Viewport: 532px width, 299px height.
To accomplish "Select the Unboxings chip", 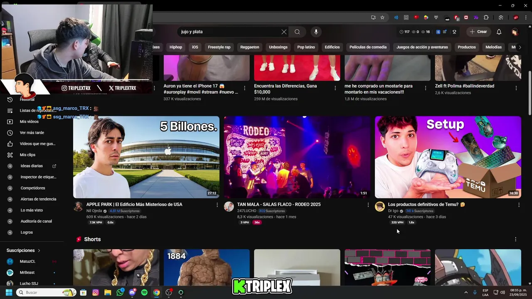I will [x=278, y=47].
